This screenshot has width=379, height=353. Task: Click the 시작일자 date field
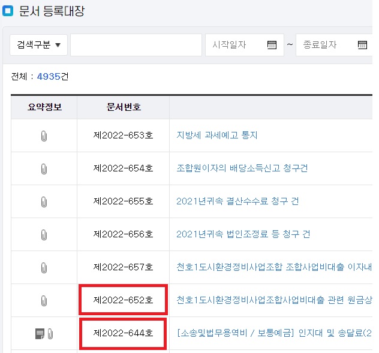(235, 45)
